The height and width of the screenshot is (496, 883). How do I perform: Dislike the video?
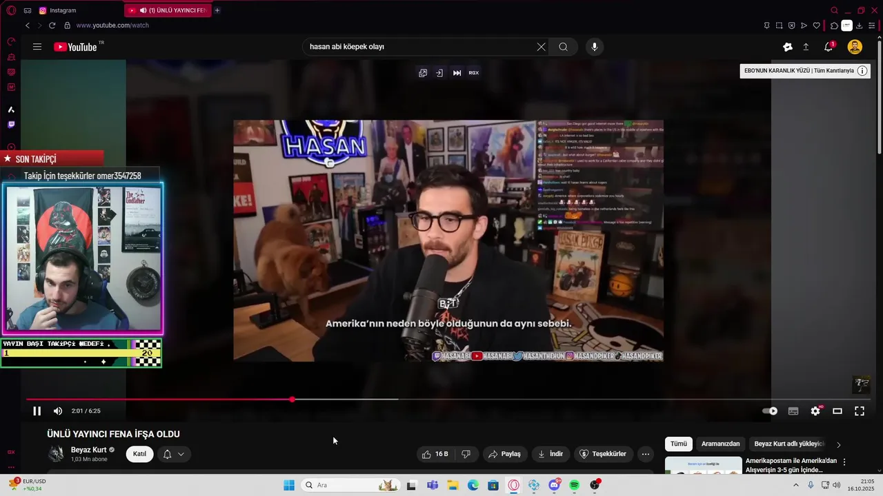click(466, 454)
